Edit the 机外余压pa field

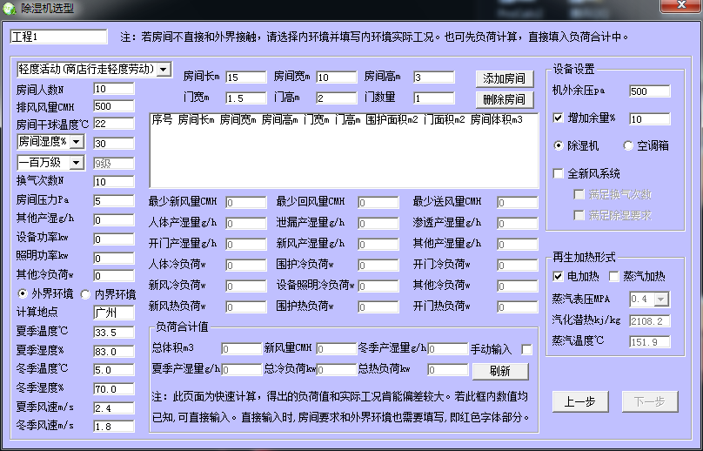click(650, 91)
